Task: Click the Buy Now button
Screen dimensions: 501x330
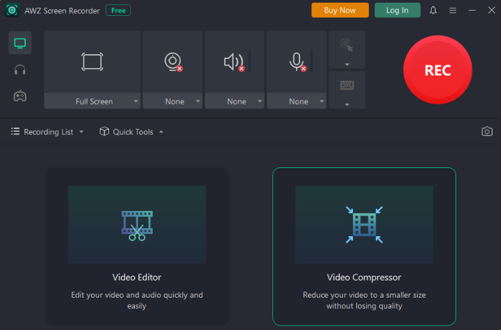Action: click(340, 10)
